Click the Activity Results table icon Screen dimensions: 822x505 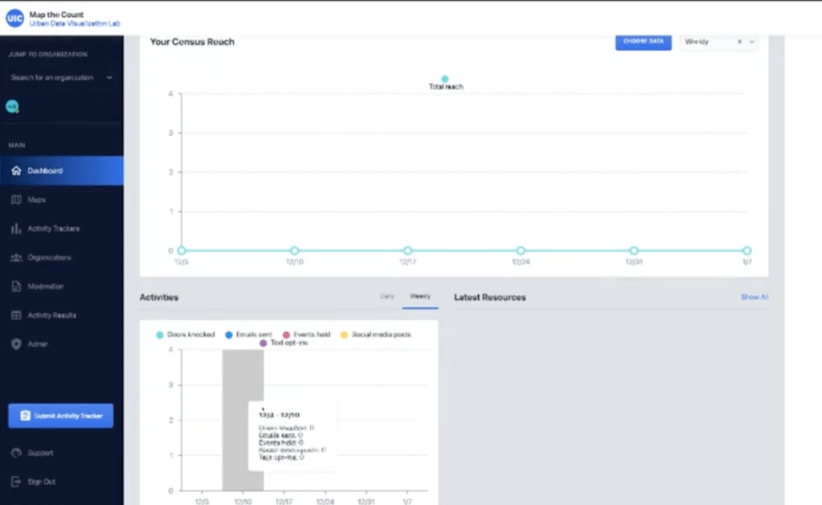(x=16, y=315)
